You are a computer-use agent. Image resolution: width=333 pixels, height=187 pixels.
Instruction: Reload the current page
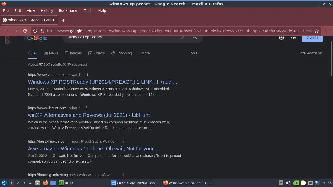[x=25, y=31]
